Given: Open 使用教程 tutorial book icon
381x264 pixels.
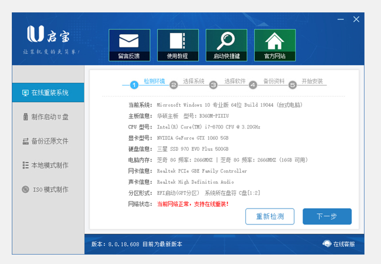Looking at the screenshot, I should (178, 41).
